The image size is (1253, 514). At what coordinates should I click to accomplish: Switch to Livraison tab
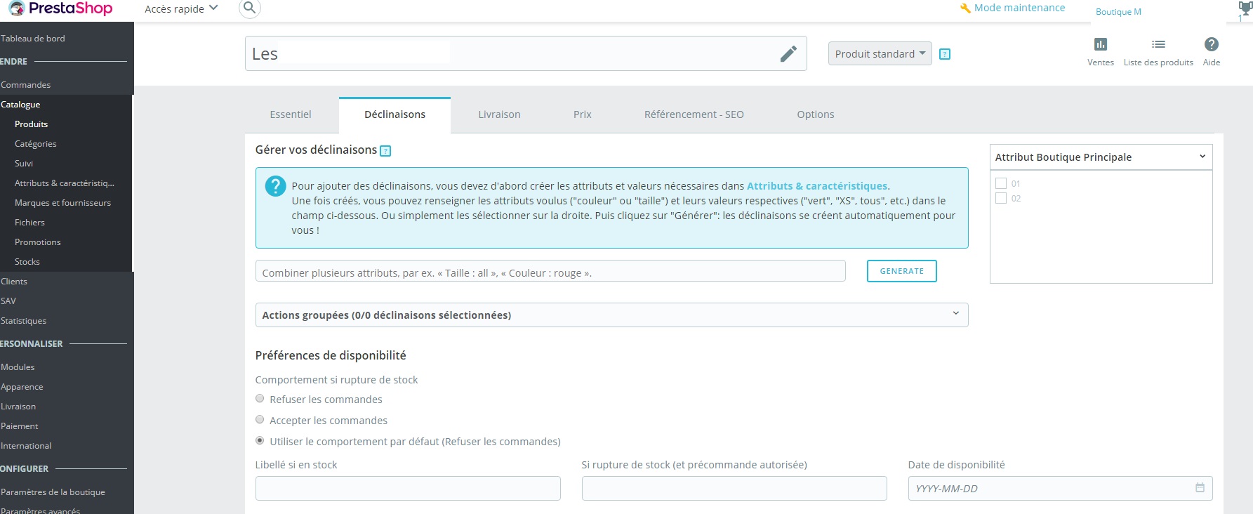(499, 114)
